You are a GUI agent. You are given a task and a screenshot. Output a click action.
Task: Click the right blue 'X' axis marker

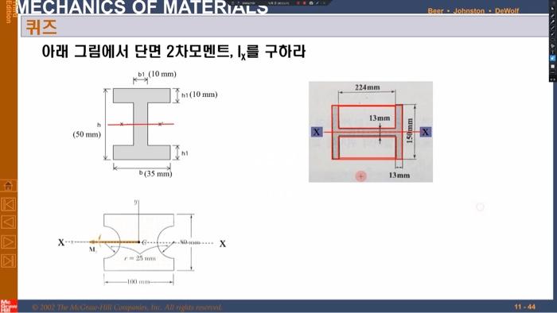(x=425, y=132)
